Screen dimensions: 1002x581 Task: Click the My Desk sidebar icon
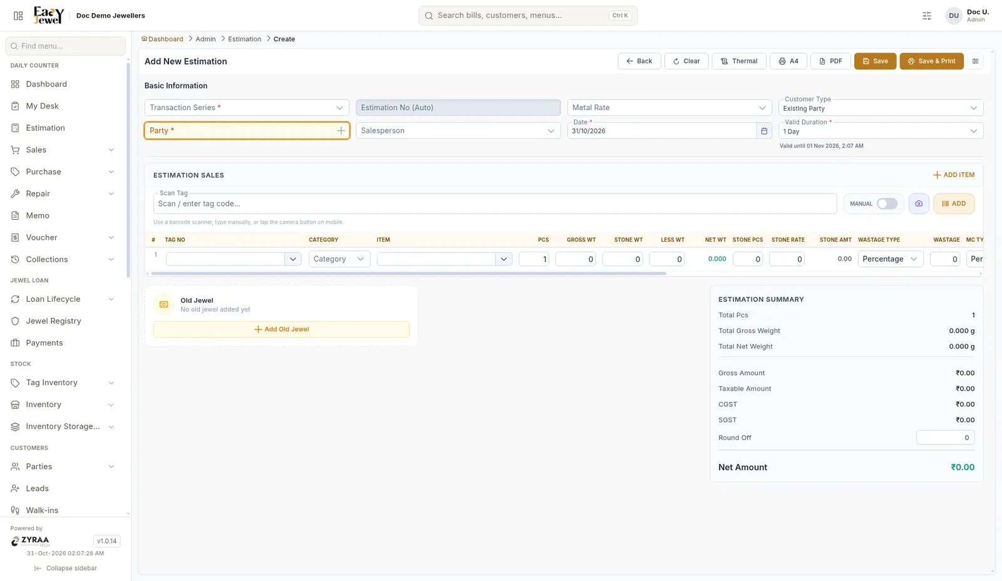(16, 106)
